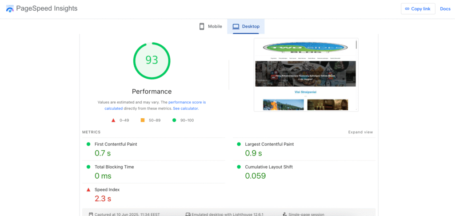The image size is (455, 216).
Task: Click the PageSpeed Insights logo icon
Action: (x=10, y=9)
